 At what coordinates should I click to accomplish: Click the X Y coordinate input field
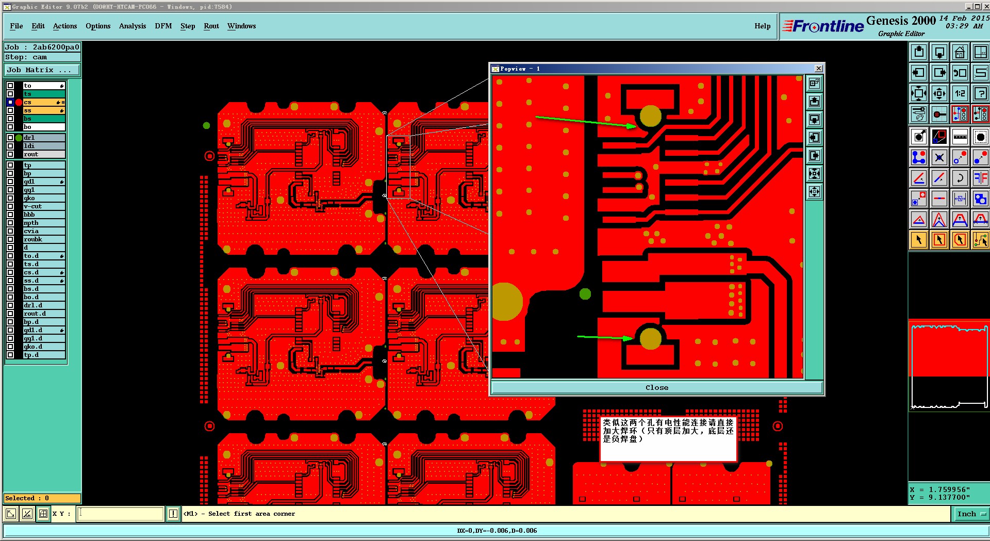point(120,514)
